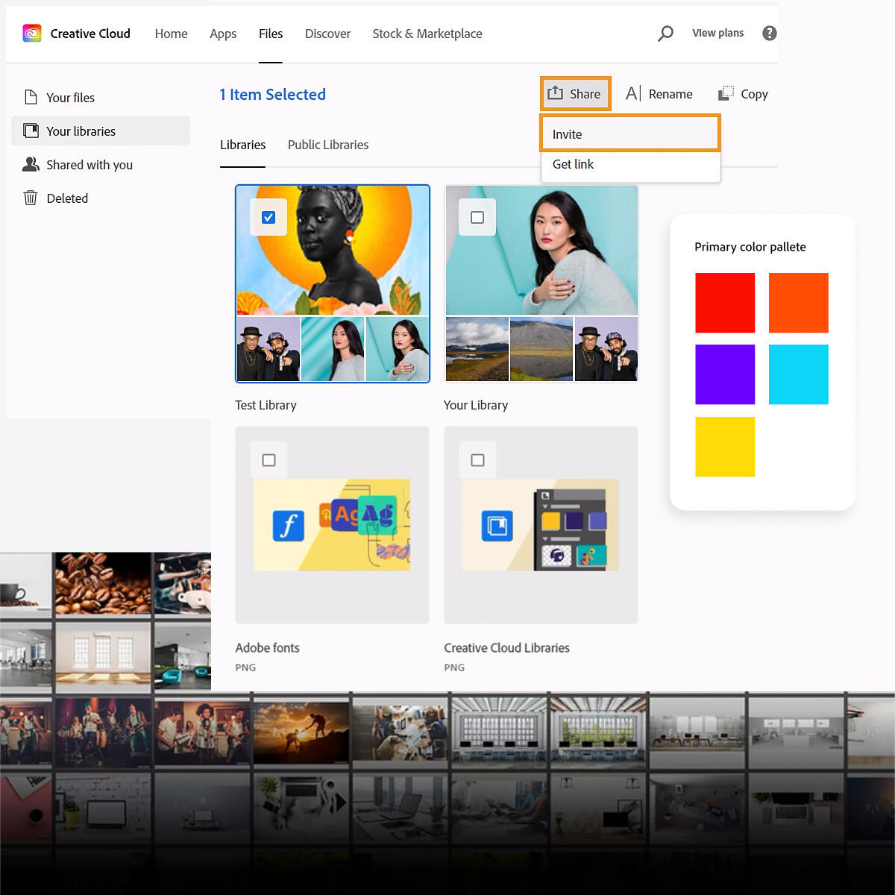Open the Creative Cloud Libraries PNG thumbnail
Image resolution: width=895 pixels, height=895 pixels.
(541, 524)
